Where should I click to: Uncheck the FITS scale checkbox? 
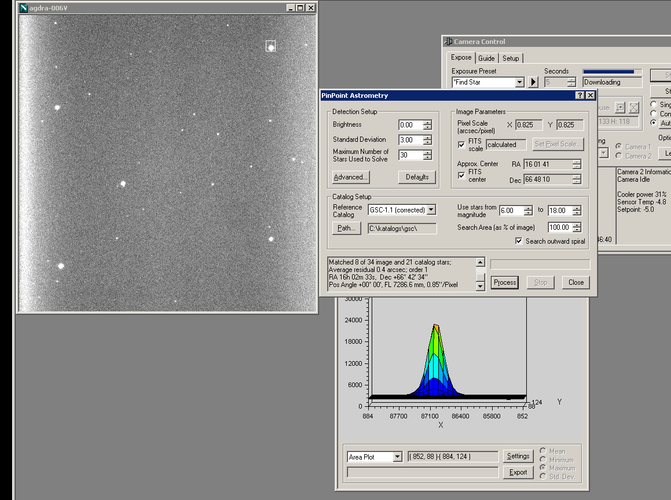point(461,145)
